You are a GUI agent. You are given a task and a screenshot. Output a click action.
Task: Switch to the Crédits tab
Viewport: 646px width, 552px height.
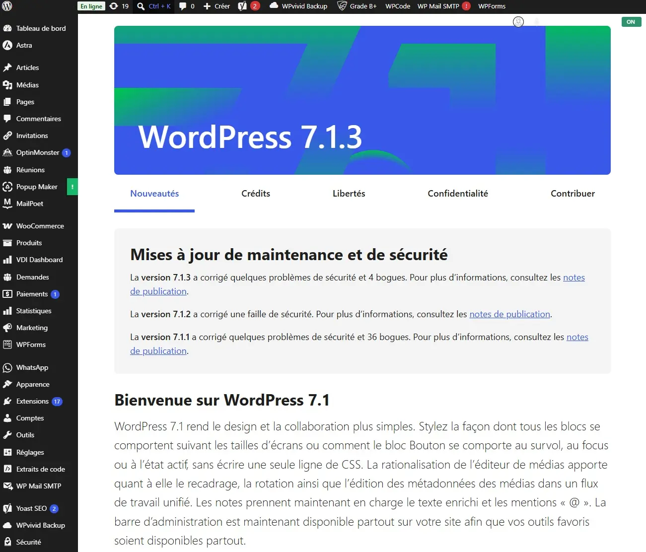[256, 194]
